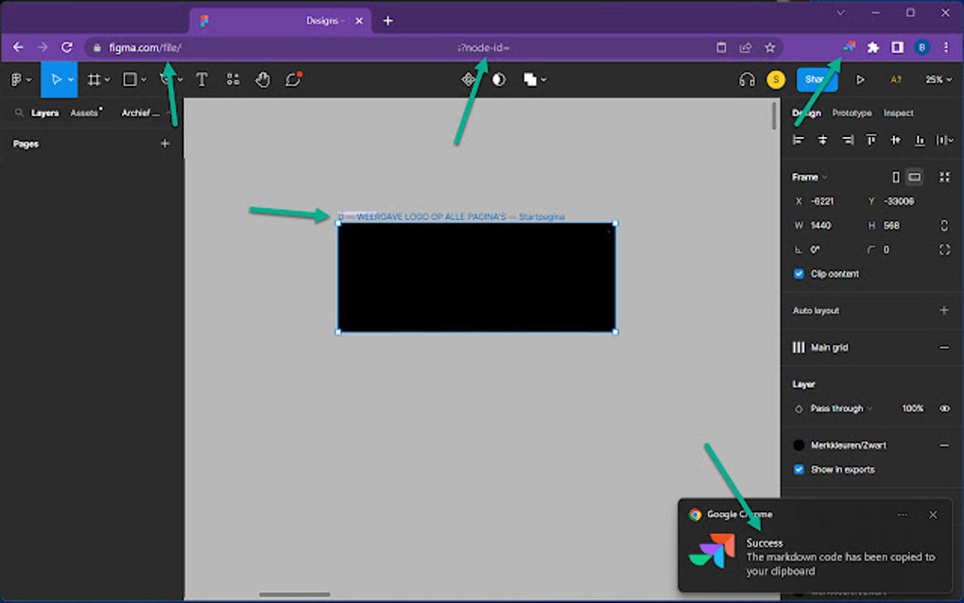The width and height of the screenshot is (964, 603).
Task: Click the Merkkleuren/Zwart color swatch
Action: coord(797,445)
